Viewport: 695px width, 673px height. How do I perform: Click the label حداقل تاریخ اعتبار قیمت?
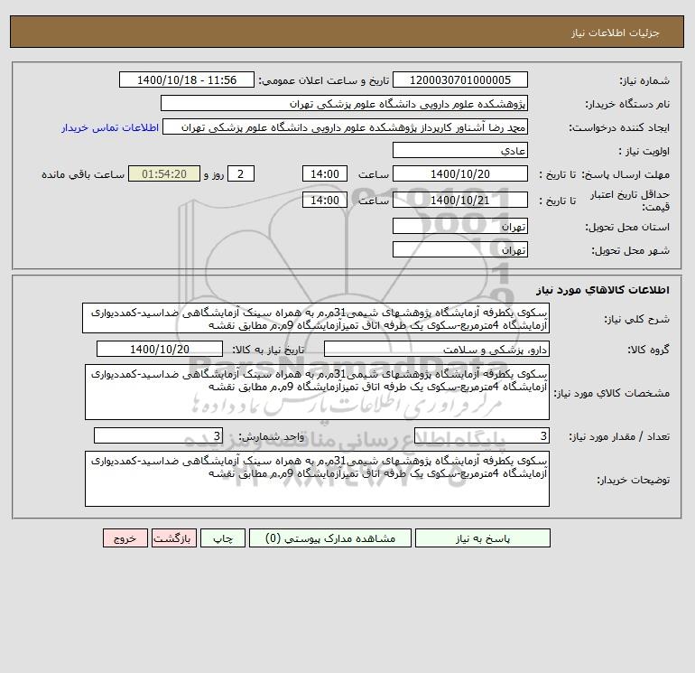630,201
